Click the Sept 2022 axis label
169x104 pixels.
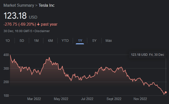pos(114,99)
